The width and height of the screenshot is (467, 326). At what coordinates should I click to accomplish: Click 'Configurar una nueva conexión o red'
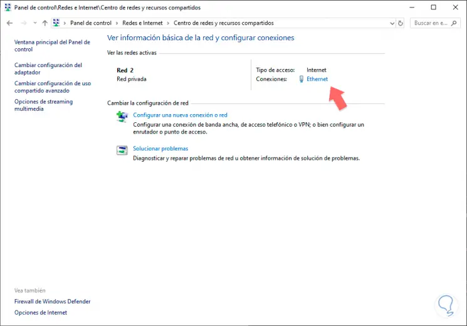(x=180, y=115)
